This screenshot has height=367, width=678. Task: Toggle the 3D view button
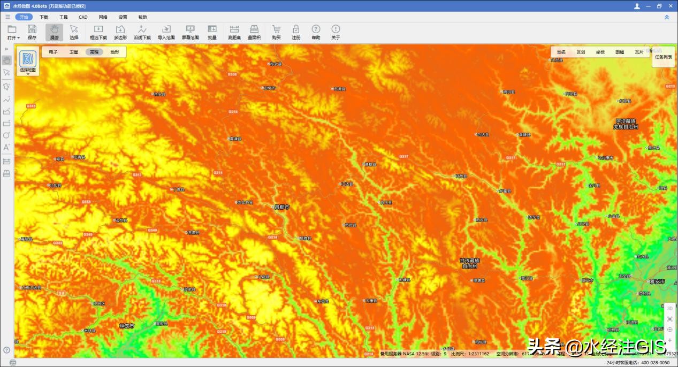[x=670, y=308]
